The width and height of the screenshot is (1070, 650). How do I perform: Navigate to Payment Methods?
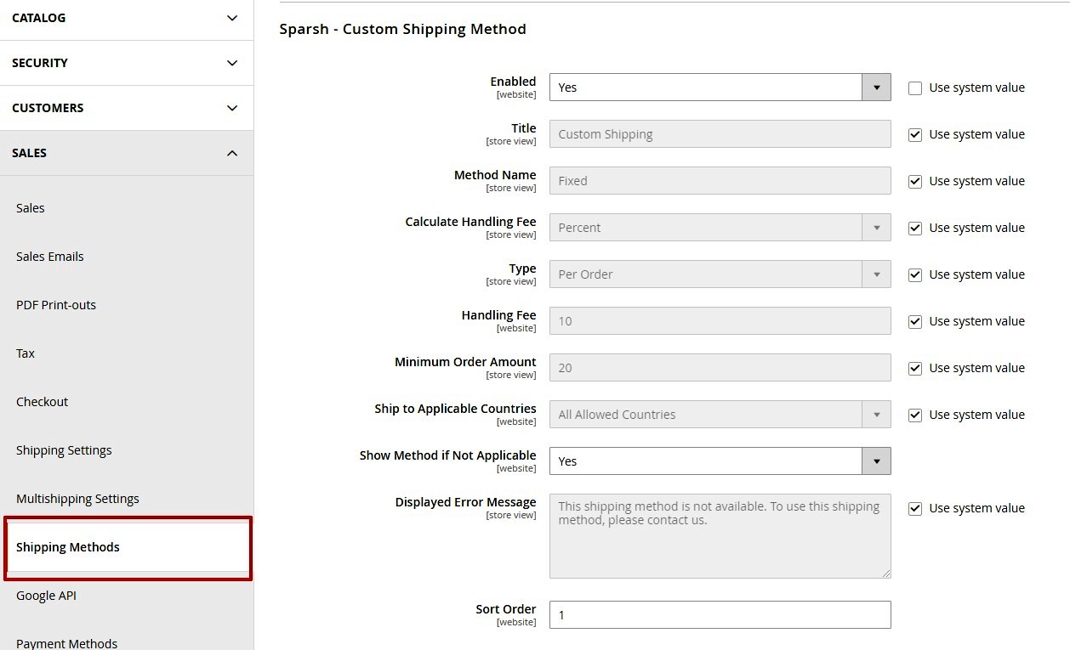coord(67,642)
